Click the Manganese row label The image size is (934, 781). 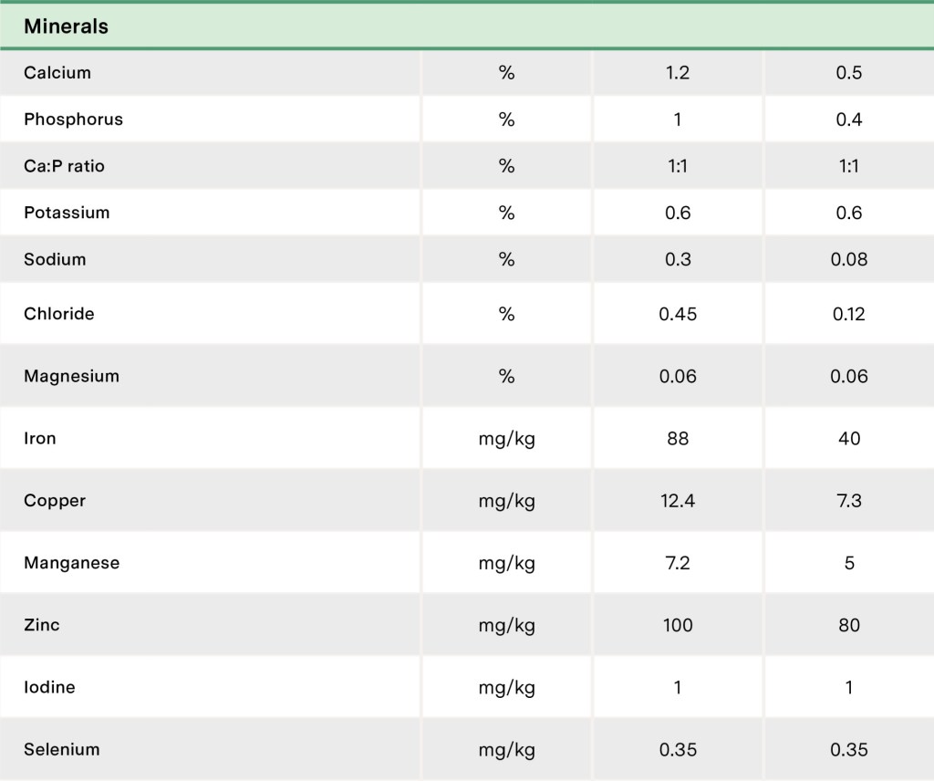tap(71, 563)
